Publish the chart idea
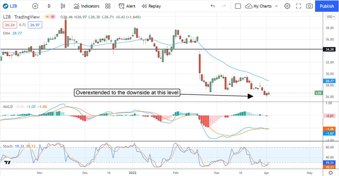Image resolution: width=339 pixels, height=176 pixels. 327,6
